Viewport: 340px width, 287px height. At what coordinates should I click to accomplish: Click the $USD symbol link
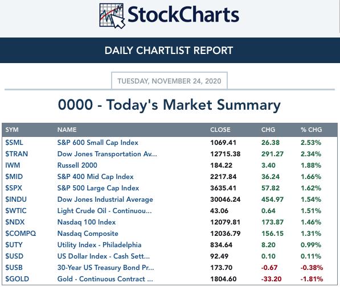coord(14,256)
